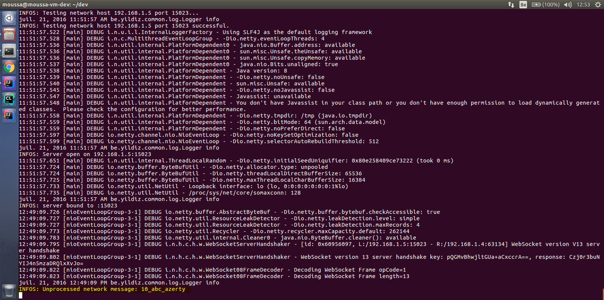Image resolution: width=604 pixels, height=300 pixels.
Task: Click the text '/proc/sys/net/core/somaxconn: 128'
Action: tap(244, 193)
